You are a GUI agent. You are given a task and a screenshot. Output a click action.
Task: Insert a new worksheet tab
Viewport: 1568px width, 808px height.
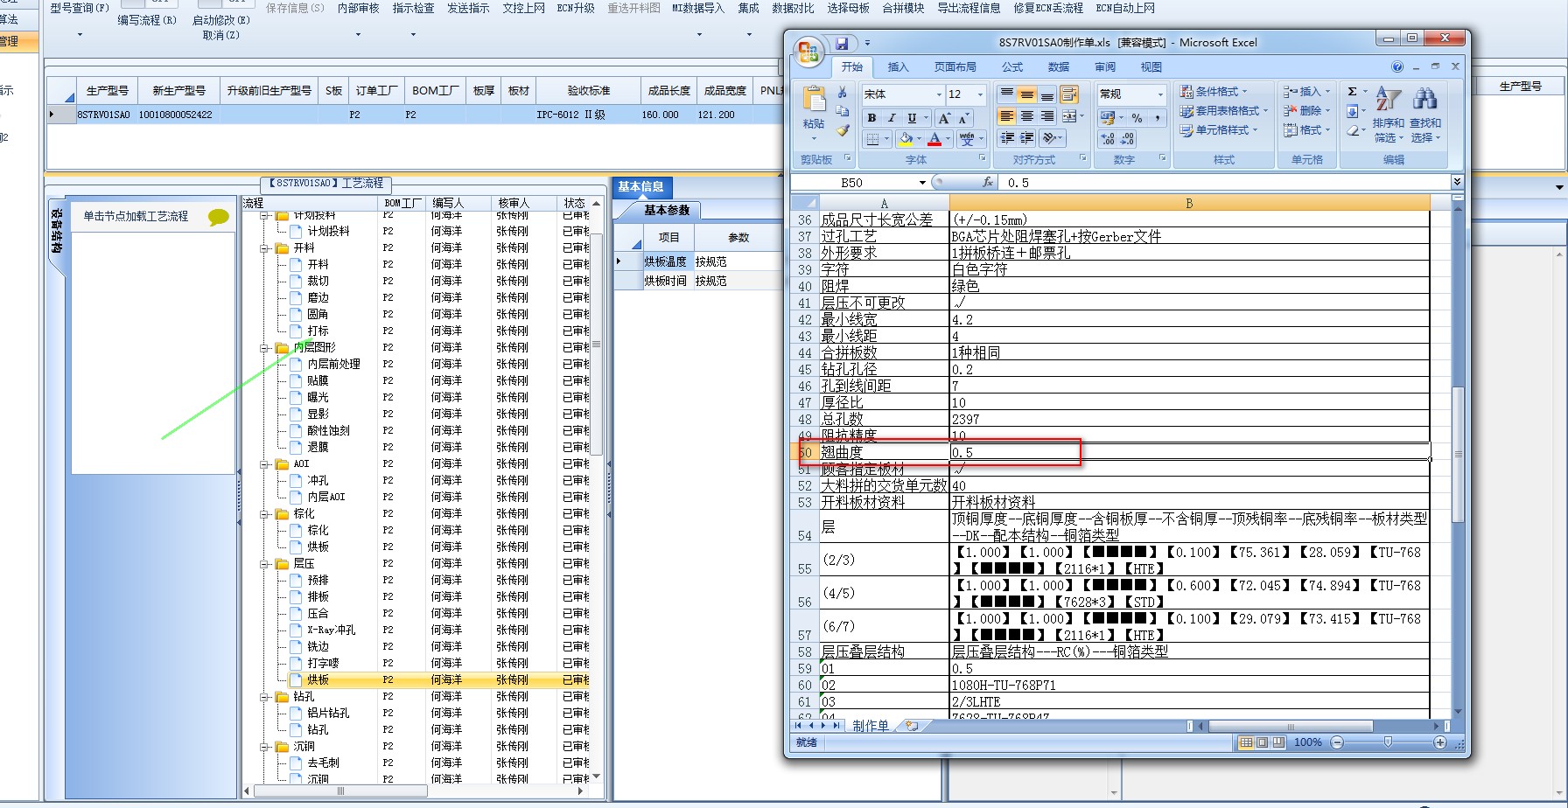pyautogui.click(x=912, y=726)
